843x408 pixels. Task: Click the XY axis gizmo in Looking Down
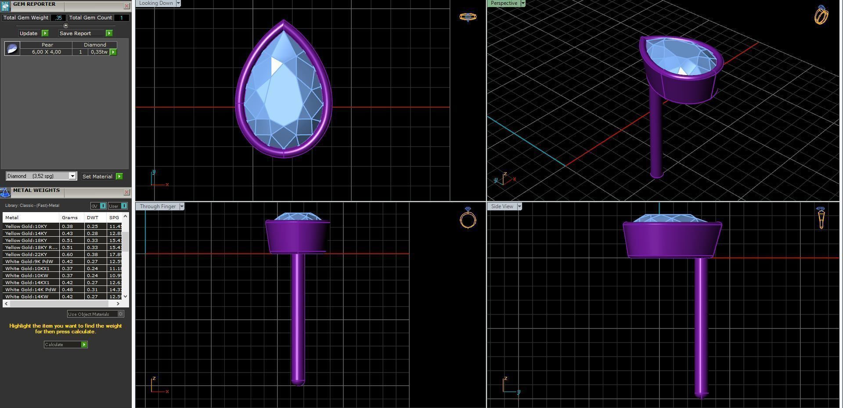coord(159,178)
